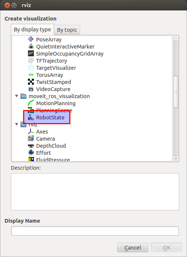
Task: Focus the Display Name text field
Action: (95, 231)
